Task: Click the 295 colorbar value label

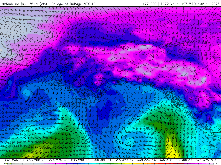Action: [88, 160]
